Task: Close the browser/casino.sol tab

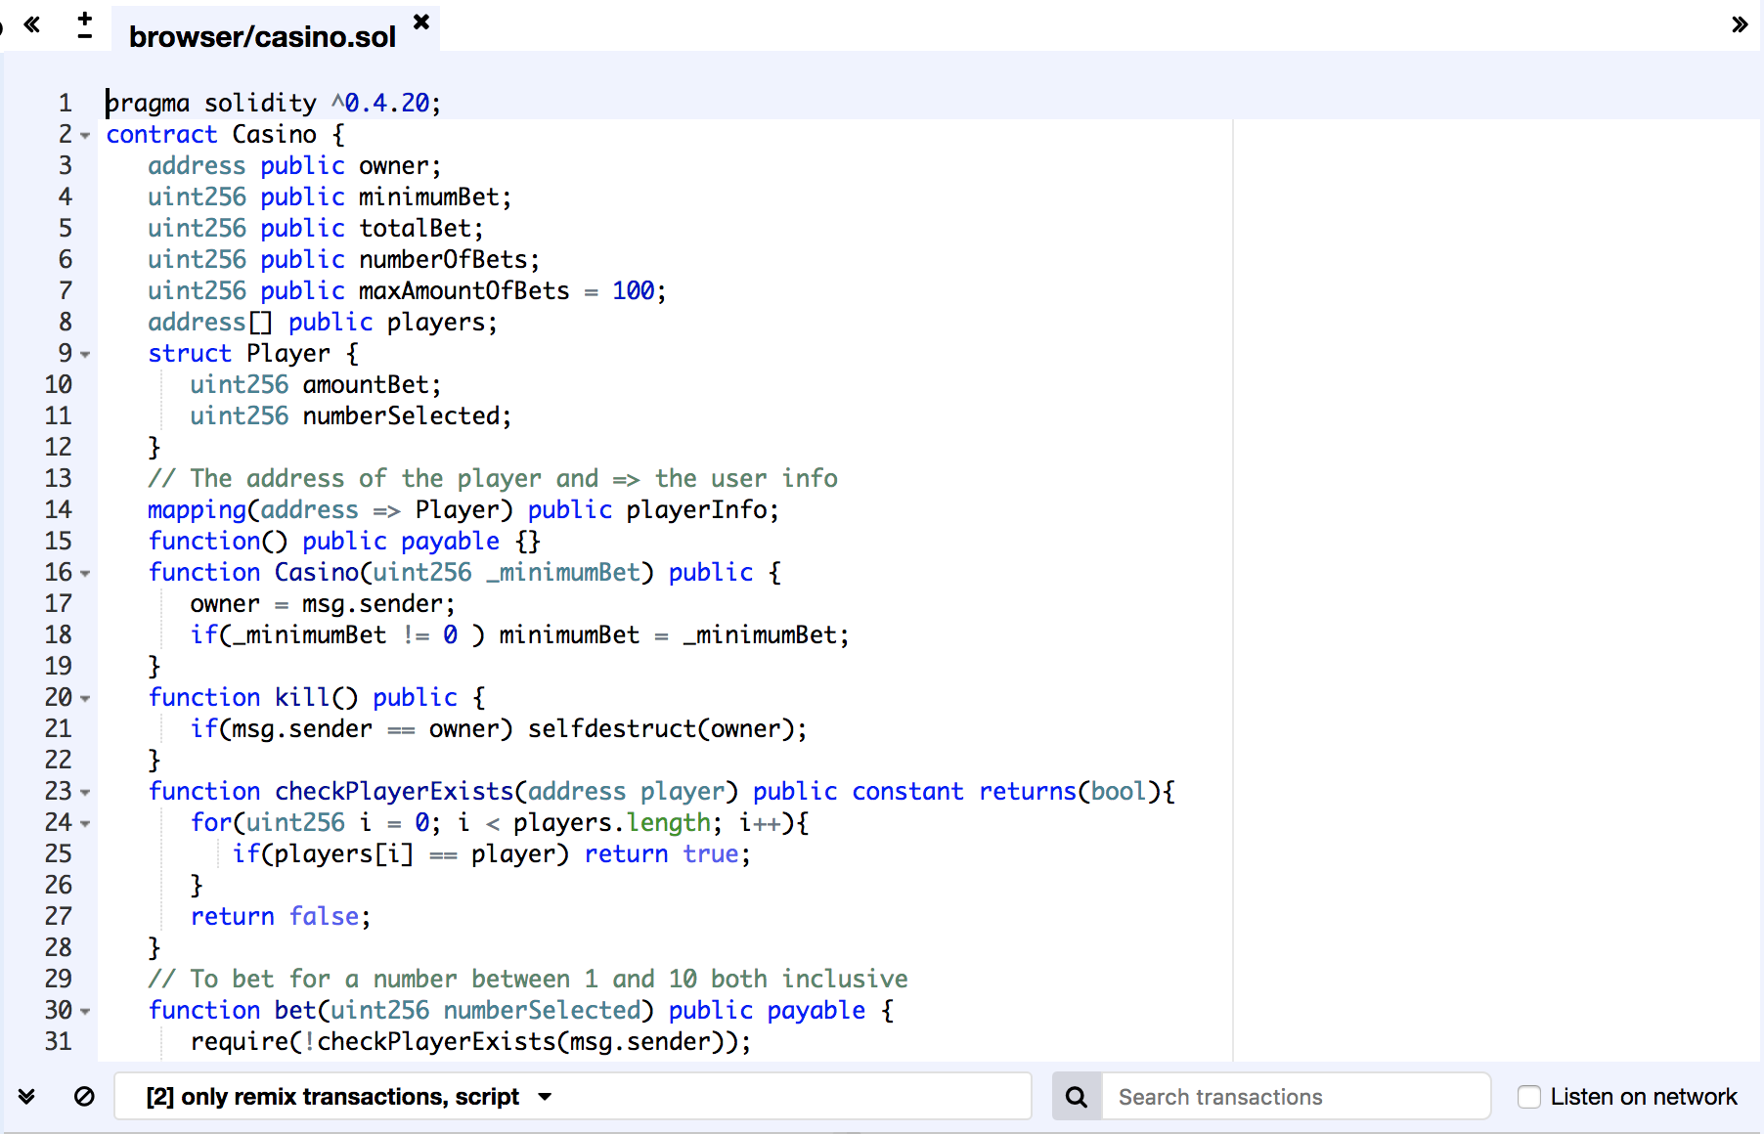Action: click(x=421, y=21)
